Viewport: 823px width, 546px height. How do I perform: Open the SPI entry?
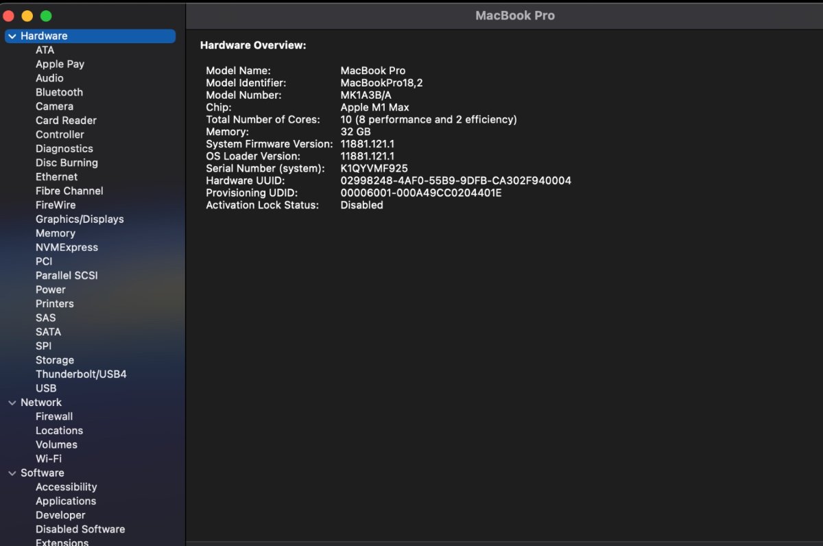pos(43,346)
